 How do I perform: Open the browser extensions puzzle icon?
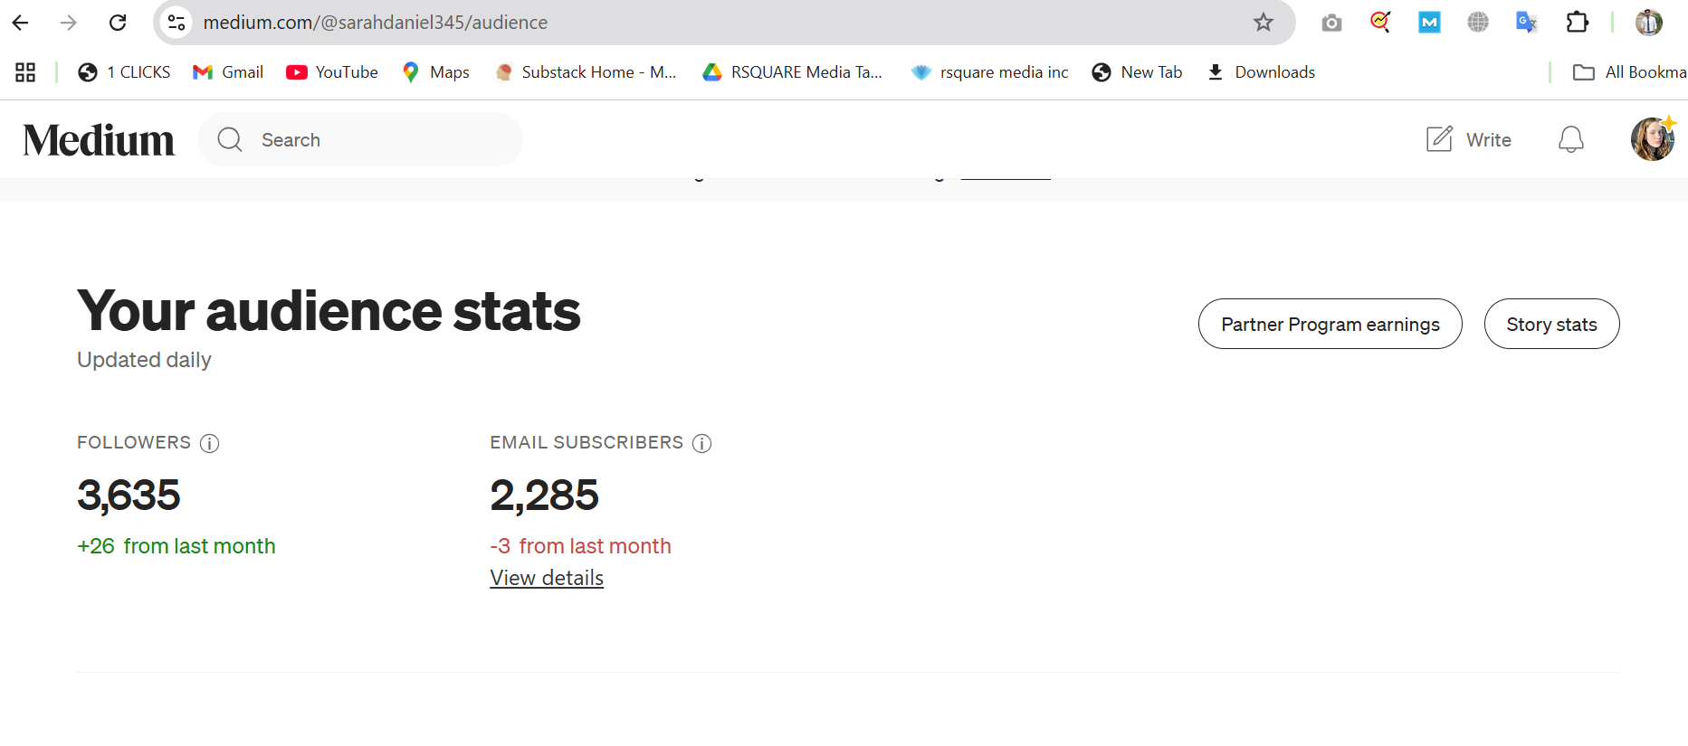pos(1578,22)
